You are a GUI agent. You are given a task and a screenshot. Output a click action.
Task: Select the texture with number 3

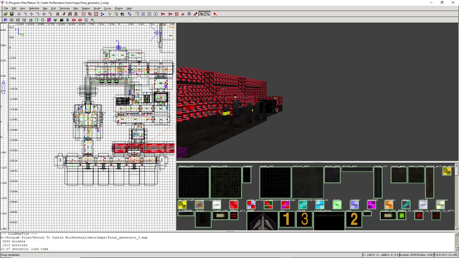pyautogui.click(x=304, y=219)
